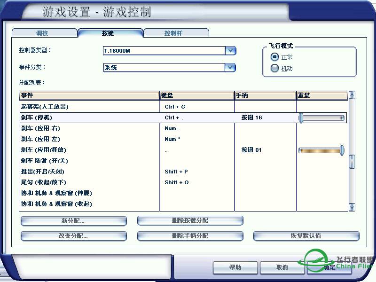Click the 删除手柄分配 button
Image resolution: width=376 pixels, height=282 pixels.
click(190, 236)
